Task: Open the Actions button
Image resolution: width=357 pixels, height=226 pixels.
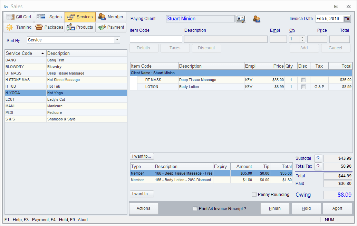Action: pos(144,208)
